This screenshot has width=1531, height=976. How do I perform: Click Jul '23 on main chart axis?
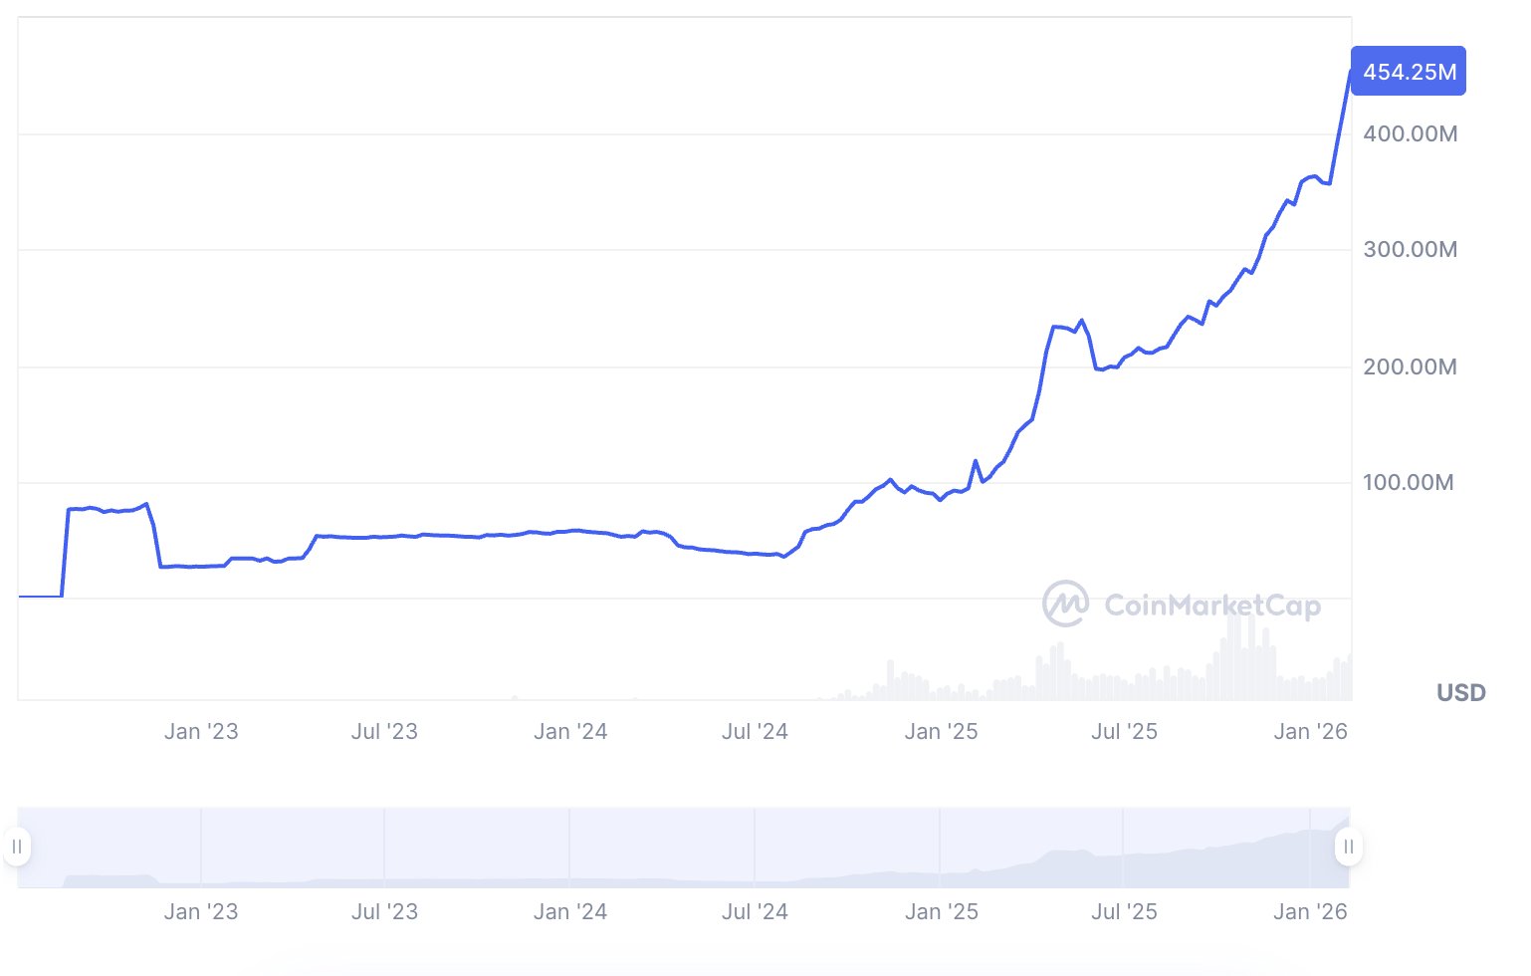tap(384, 732)
